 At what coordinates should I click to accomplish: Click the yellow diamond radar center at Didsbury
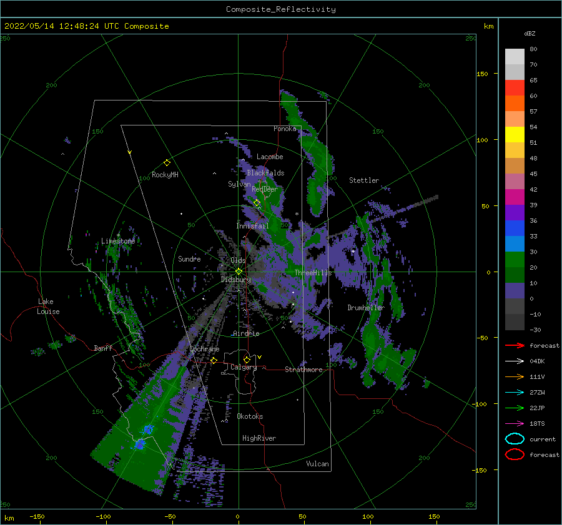click(x=239, y=272)
